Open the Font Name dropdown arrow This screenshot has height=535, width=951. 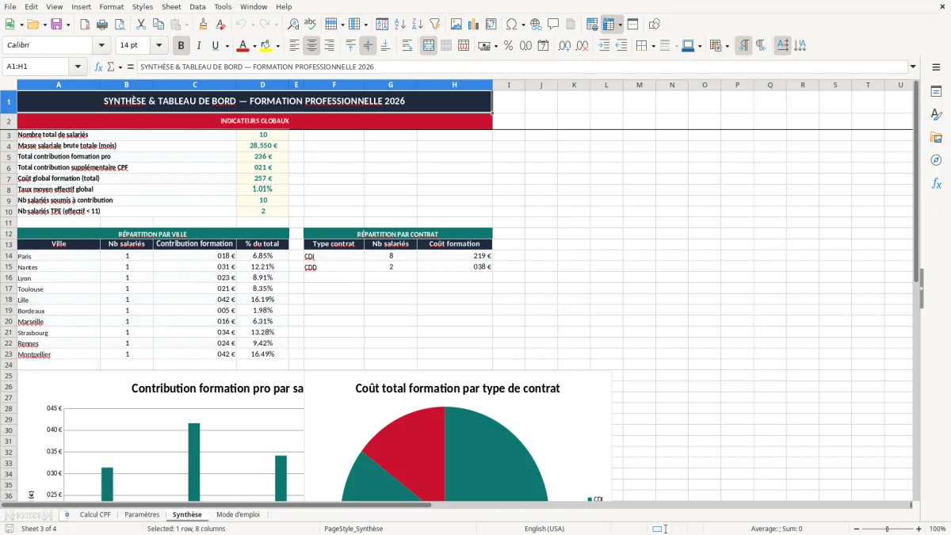(x=101, y=46)
